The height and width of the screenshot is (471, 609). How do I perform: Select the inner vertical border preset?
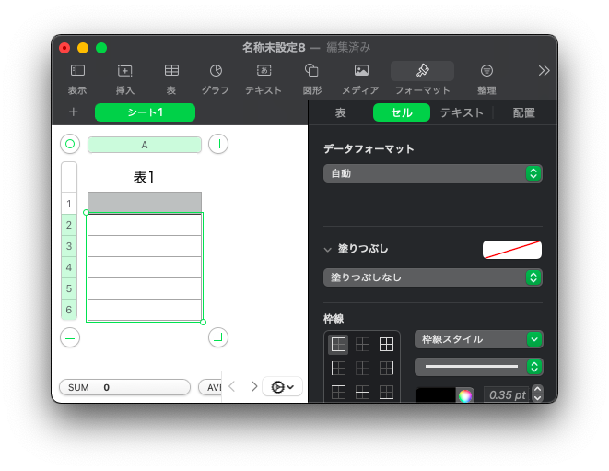pos(362,368)
